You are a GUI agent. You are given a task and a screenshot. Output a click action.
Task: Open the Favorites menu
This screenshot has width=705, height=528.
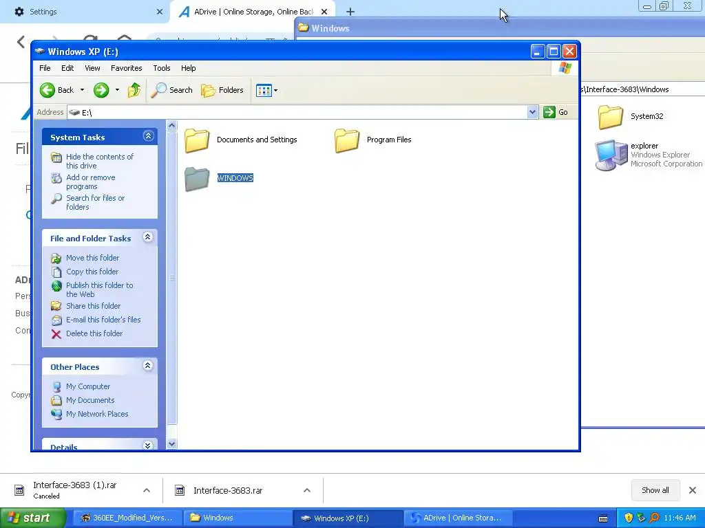(127, 68)
